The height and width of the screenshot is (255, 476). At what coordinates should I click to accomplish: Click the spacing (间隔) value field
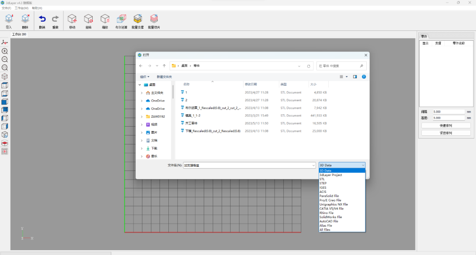tap(448, 112)
